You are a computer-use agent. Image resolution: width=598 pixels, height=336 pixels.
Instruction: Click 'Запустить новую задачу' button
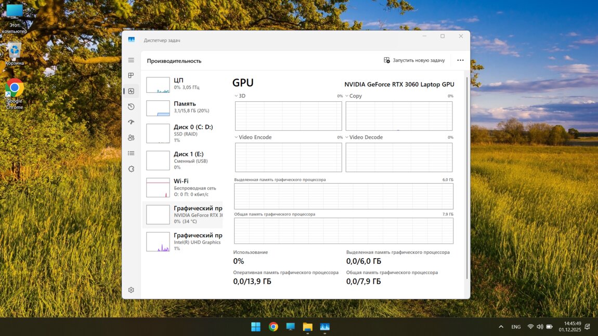tap(414, 60)
